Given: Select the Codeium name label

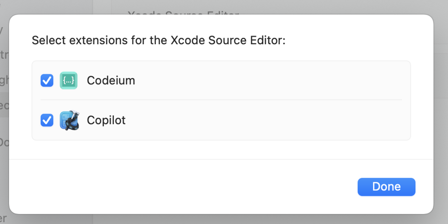Looking at the screenshot, I should (110, 80).
